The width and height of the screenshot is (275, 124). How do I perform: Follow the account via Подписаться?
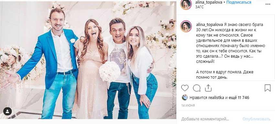[x=239, y=2]
